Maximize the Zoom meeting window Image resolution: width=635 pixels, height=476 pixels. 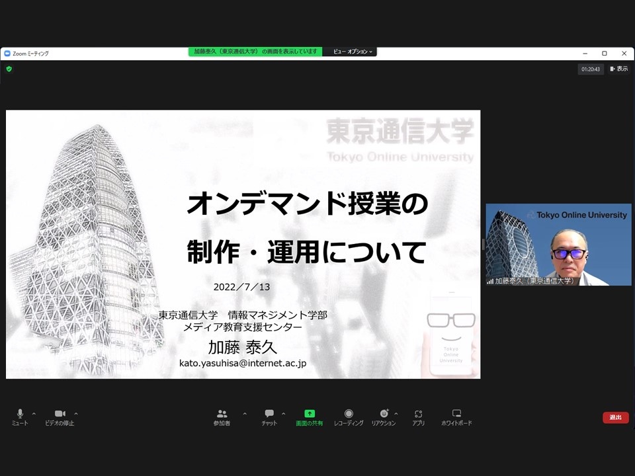[x=604, y=54]
